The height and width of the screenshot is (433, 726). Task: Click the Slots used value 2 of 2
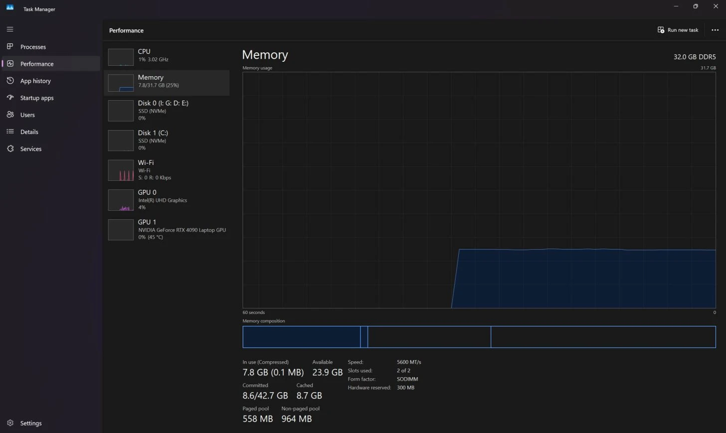pyautogui.click(x=403, y=371)
